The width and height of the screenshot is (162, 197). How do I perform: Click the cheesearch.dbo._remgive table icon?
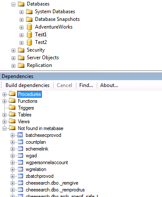coord(20,183)
